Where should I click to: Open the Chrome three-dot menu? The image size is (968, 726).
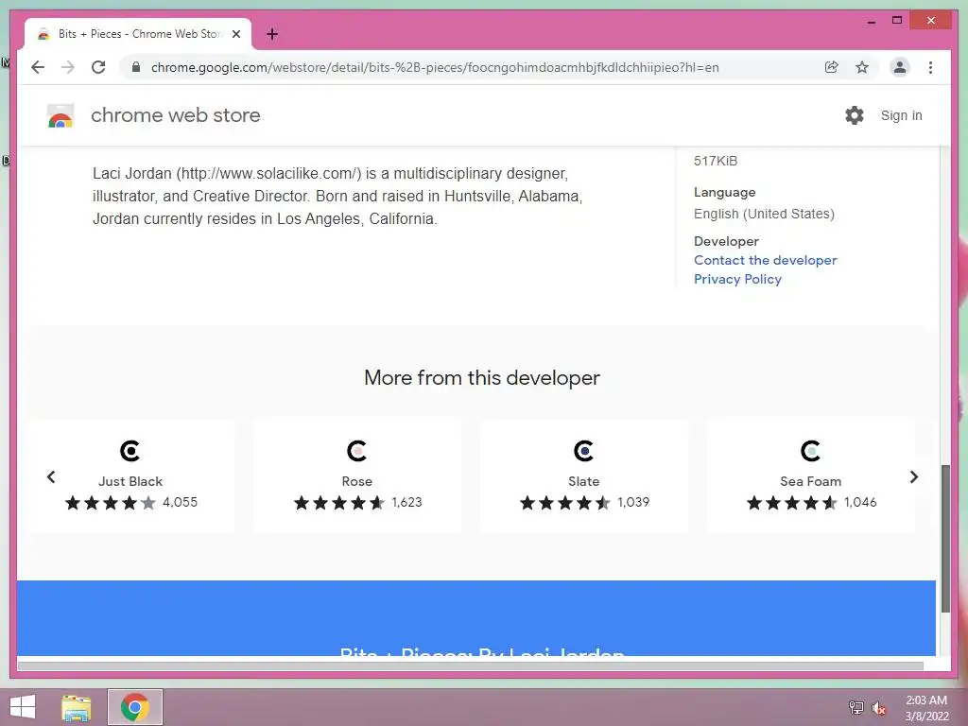click(x=930, y=67)
